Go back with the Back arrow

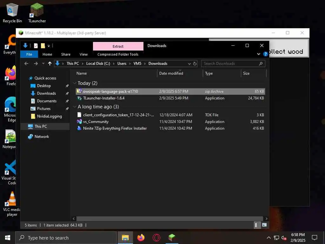[x=26, y=64]
